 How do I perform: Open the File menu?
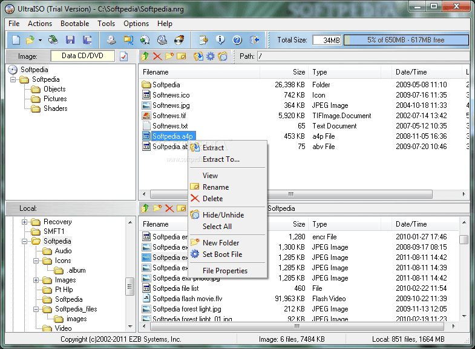point(14,24)
